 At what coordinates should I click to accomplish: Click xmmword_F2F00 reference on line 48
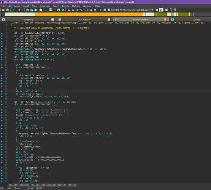(x=32, y=147)
